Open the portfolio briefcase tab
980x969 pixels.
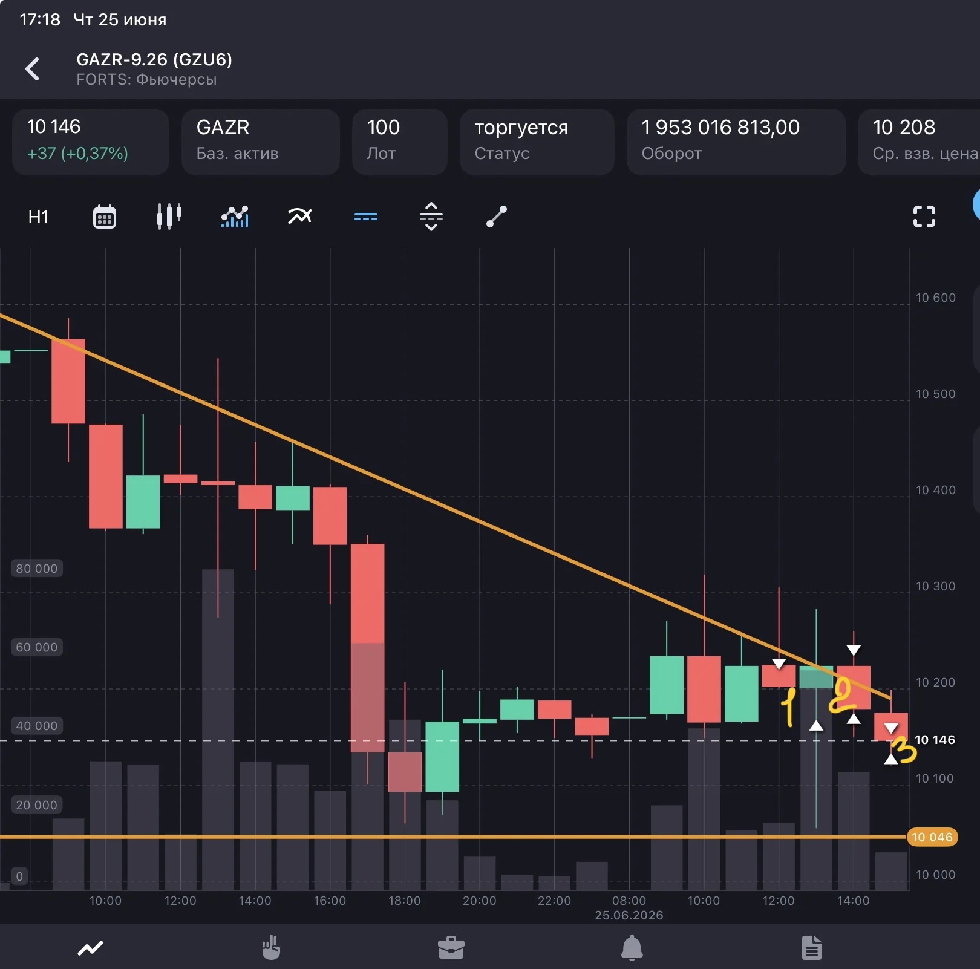point(451,948)
